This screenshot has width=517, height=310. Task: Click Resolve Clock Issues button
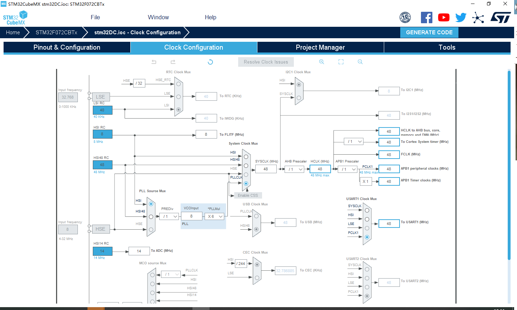click(266, 62)
